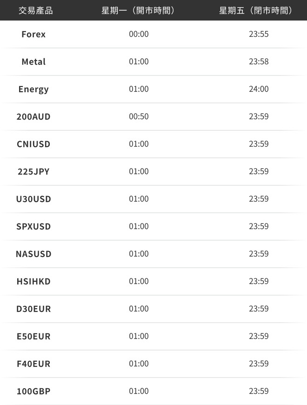Click the CNIUSD product name
307x405 pixels.
pos(33,144)
